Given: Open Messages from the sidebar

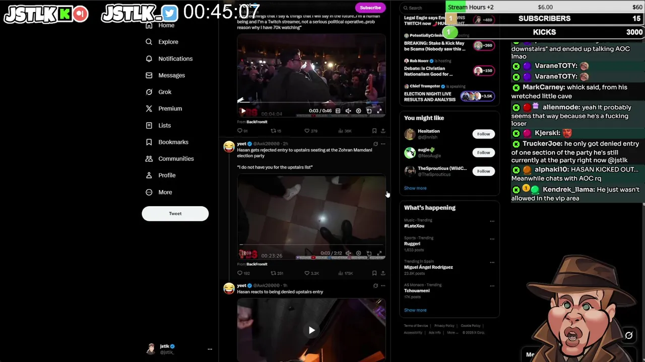Looking at the screenshot, I should [x=165, y=75].
